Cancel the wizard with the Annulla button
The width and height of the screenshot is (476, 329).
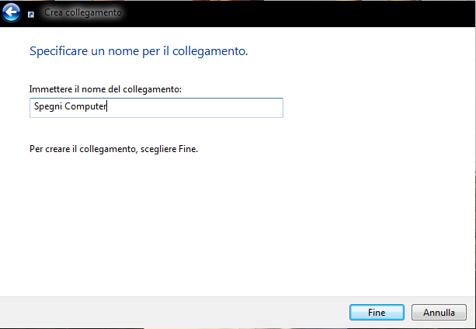439,313
